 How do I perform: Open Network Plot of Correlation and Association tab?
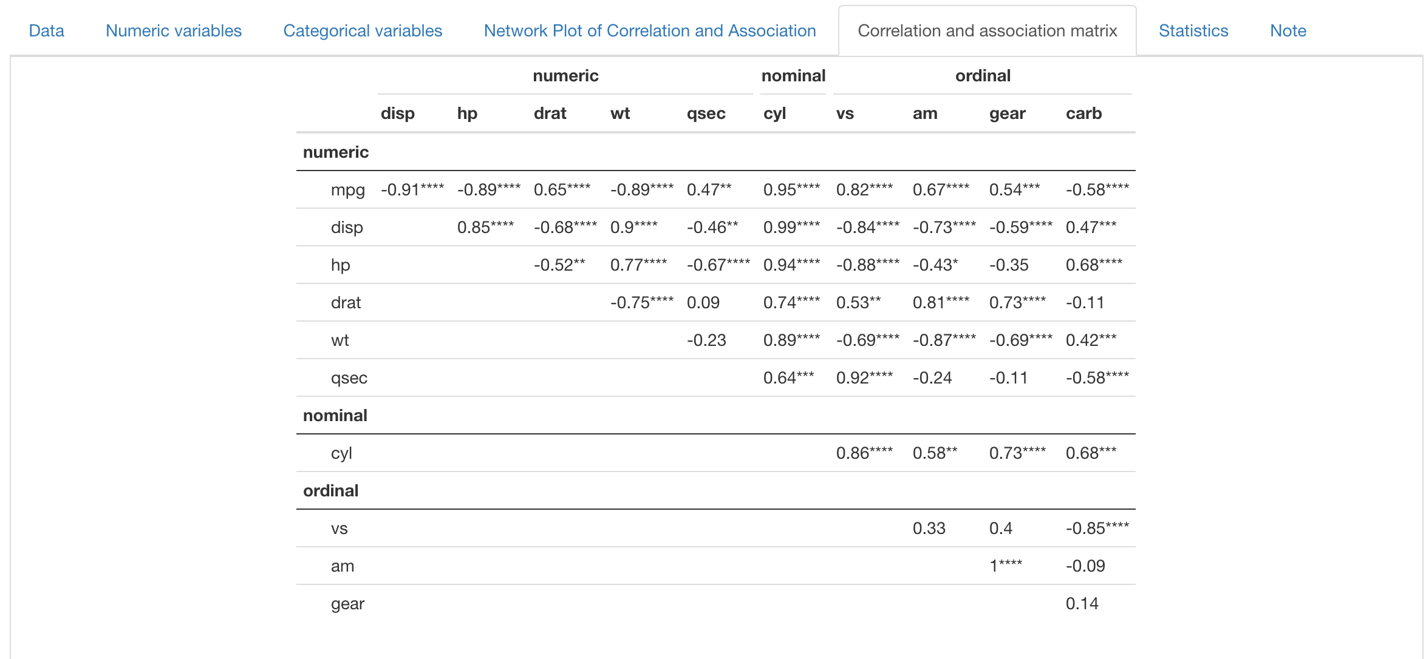pos(650,31)
